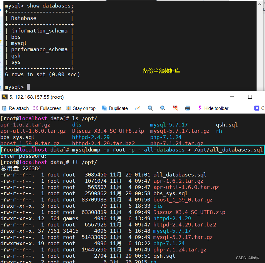This screenshot has width=265, height=263.
Task: Click the mysql prompt cursor
Action: (x=28, y=87)
